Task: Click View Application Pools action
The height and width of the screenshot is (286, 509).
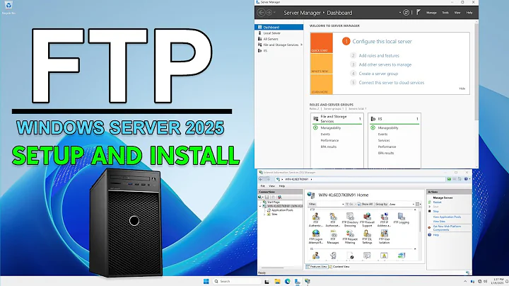Action: click(x=447, y=217)
